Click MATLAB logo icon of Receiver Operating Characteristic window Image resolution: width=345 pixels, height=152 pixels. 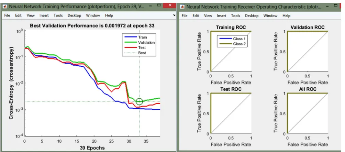click(x=182, y=7)
